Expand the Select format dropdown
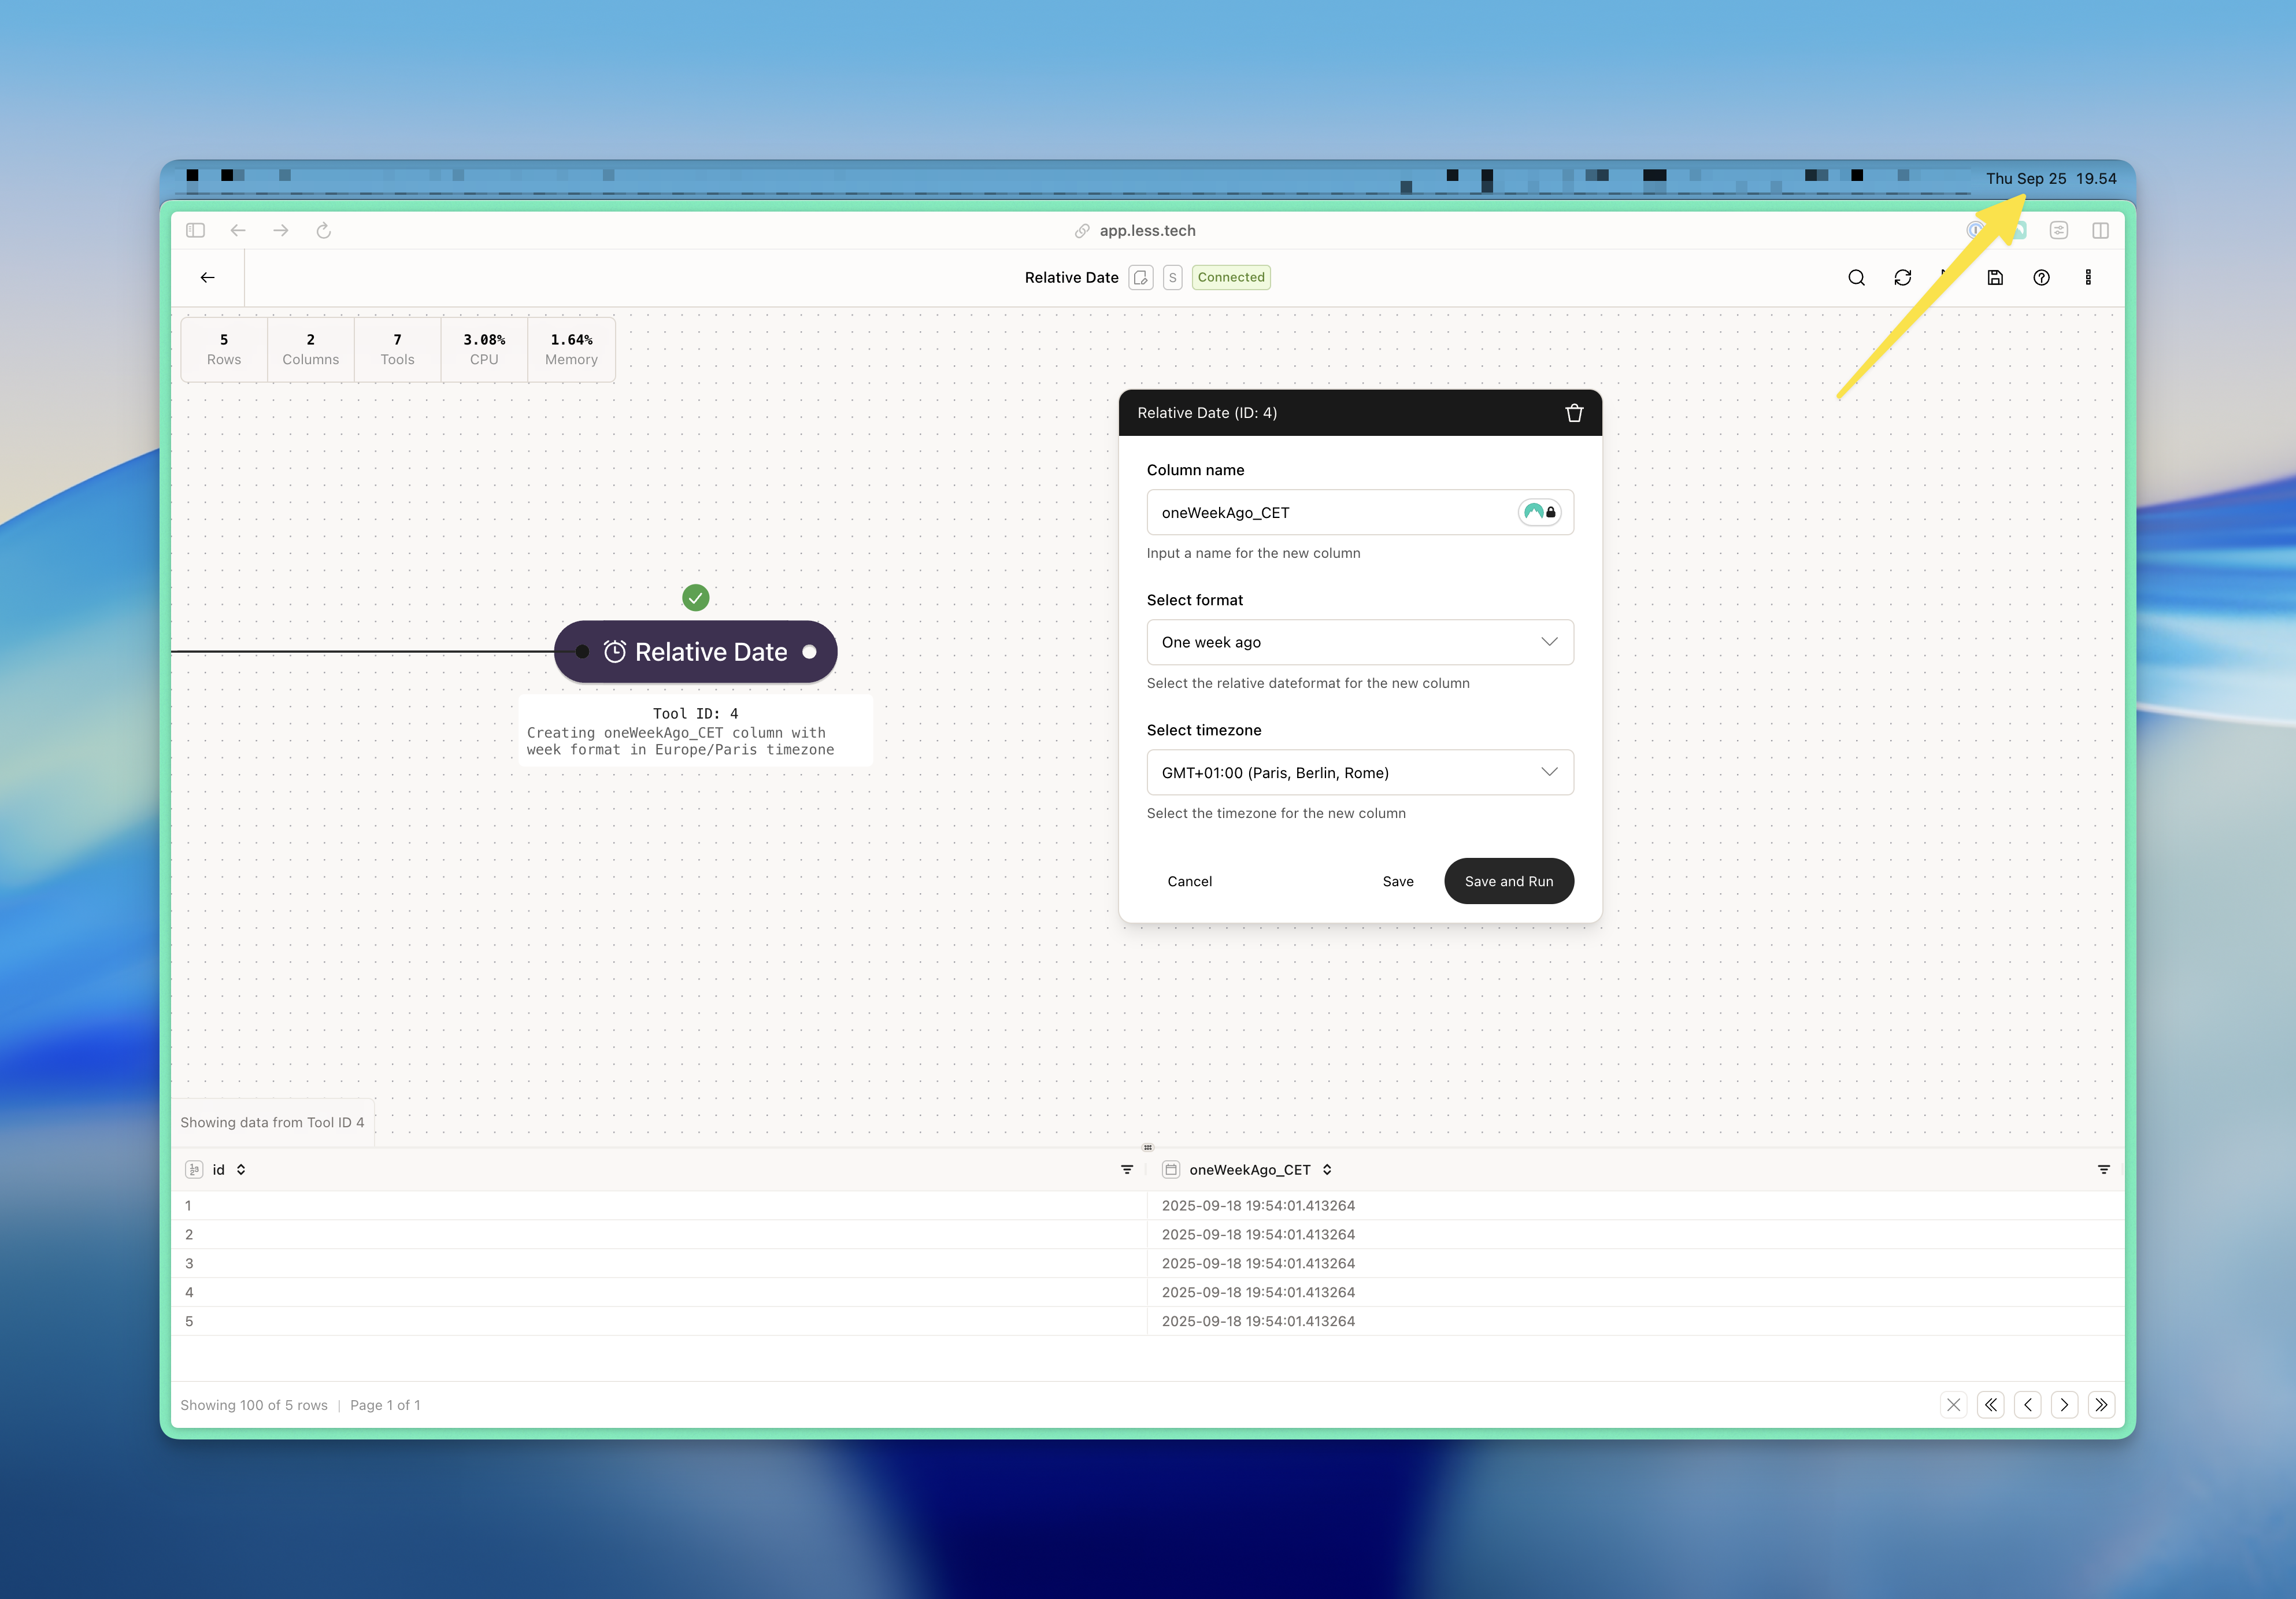The width and height of the screenshot is (2296, 1599). coord(1359,642)
